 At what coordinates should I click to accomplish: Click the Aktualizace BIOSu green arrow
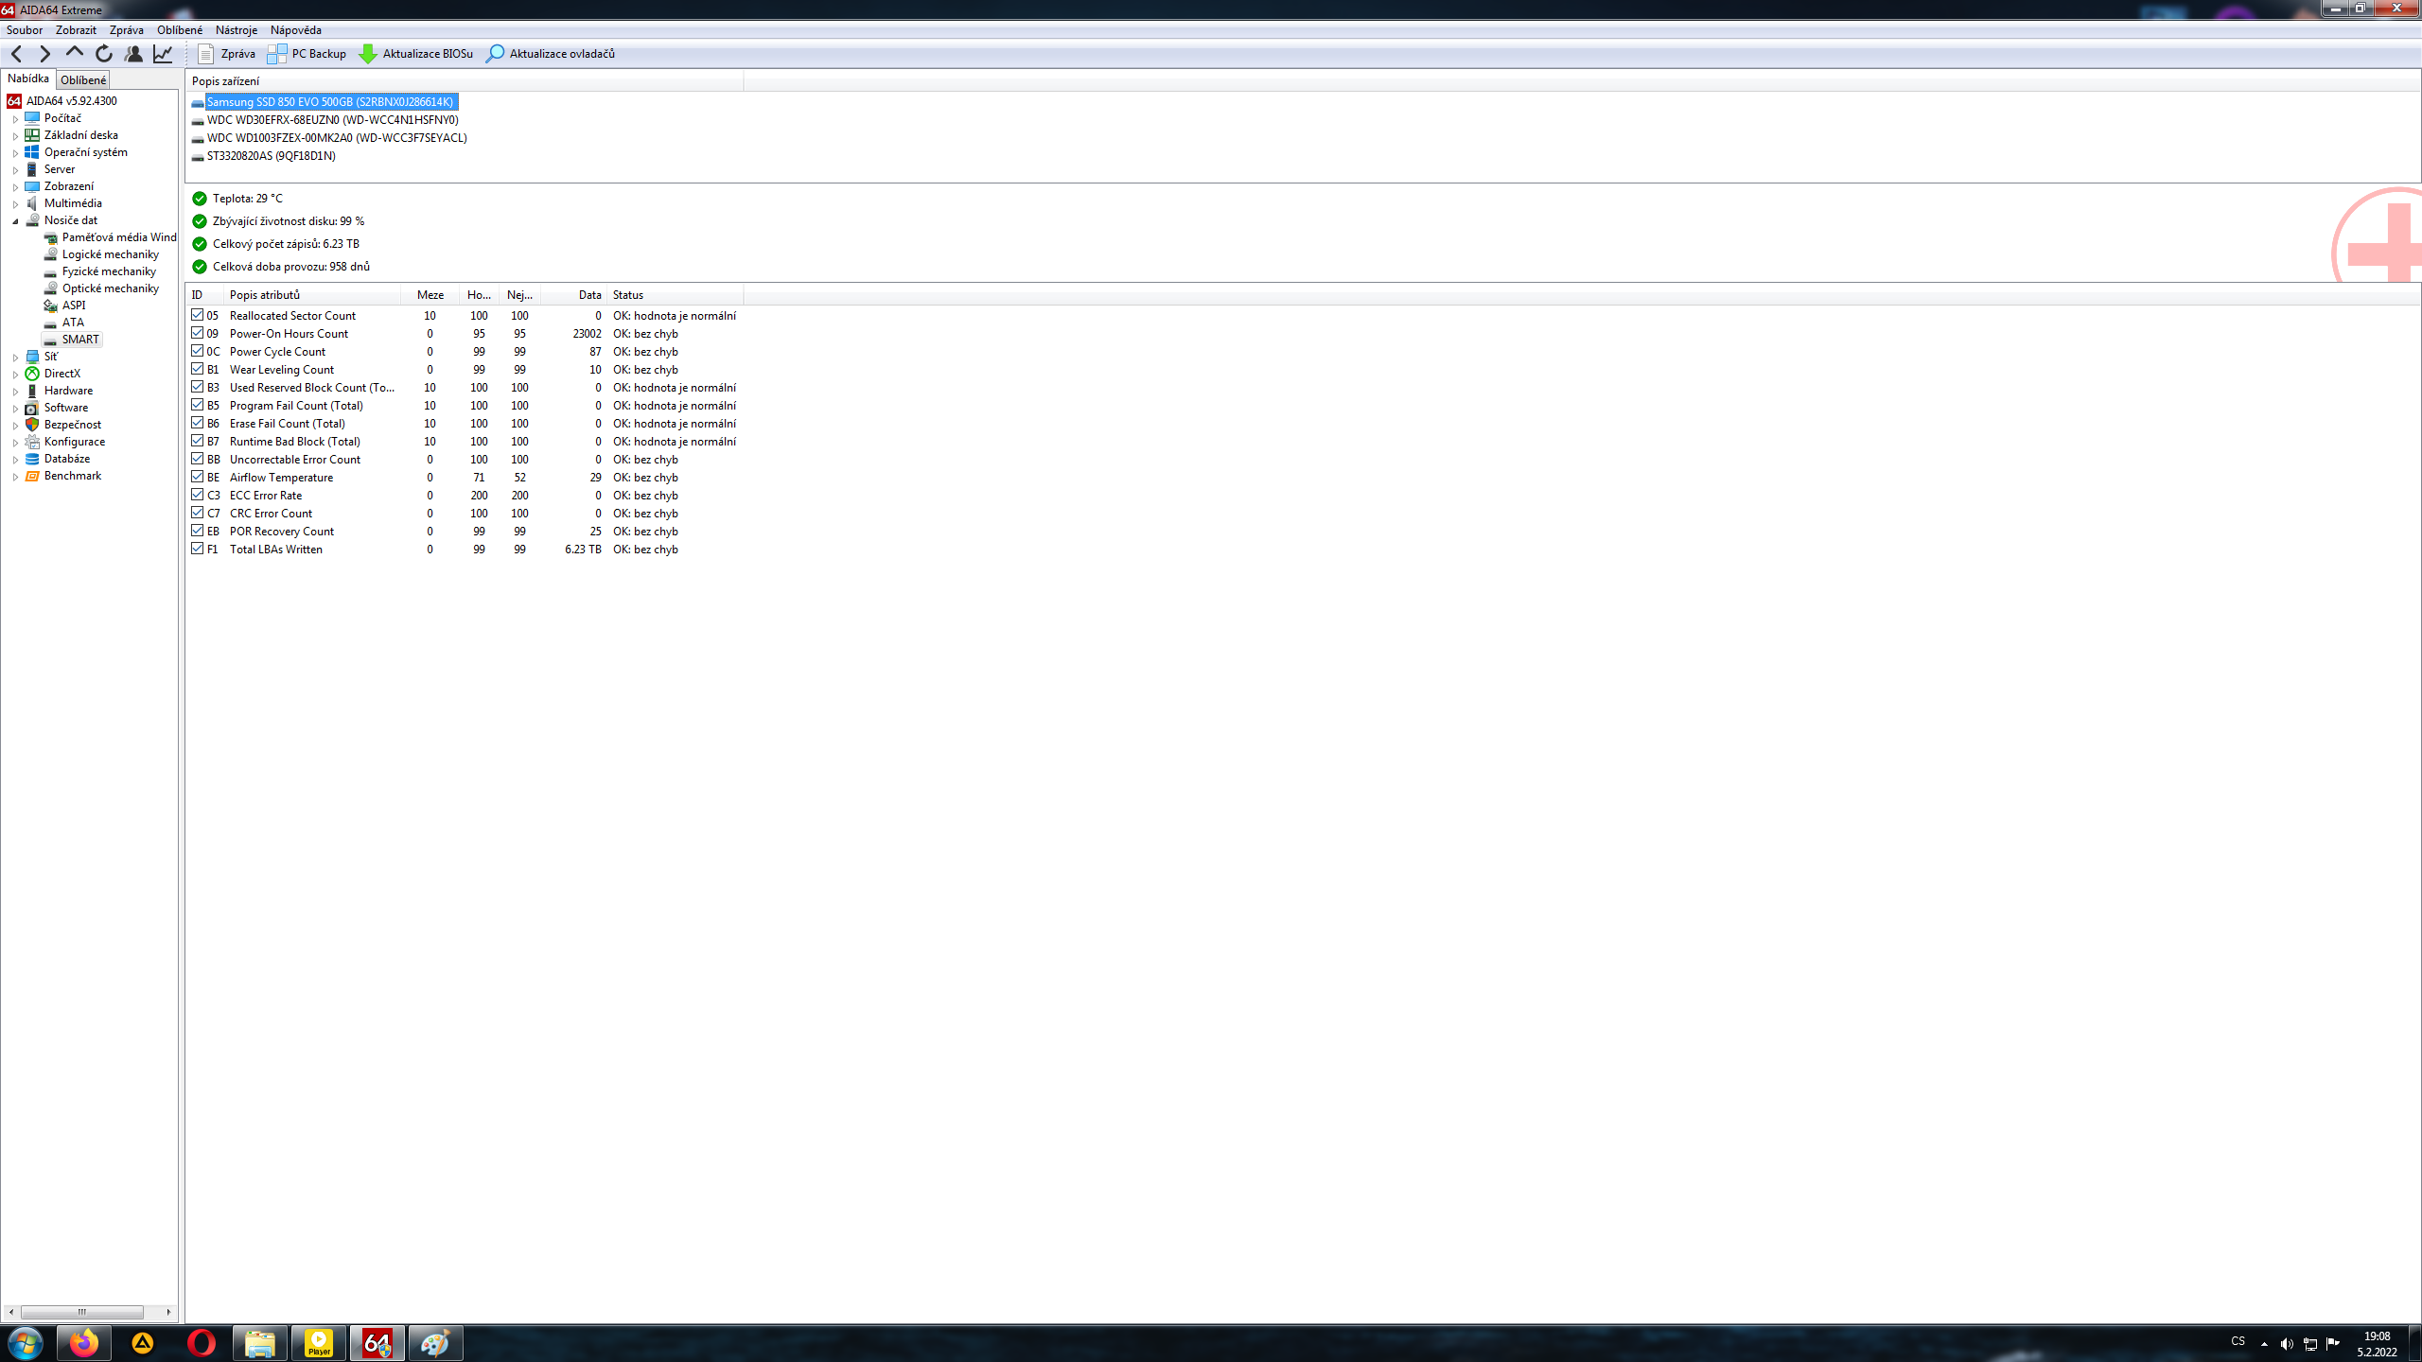[368, 54]
